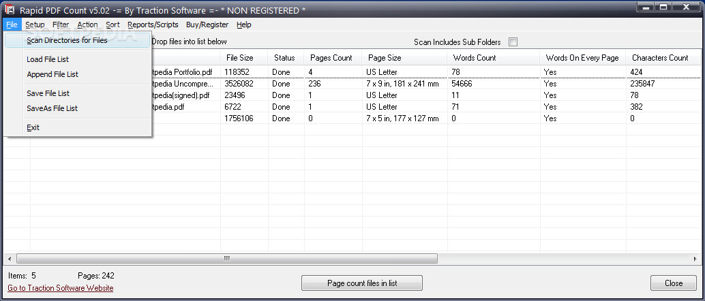
Task: Click the File Size column header
Action: (244, 57)
